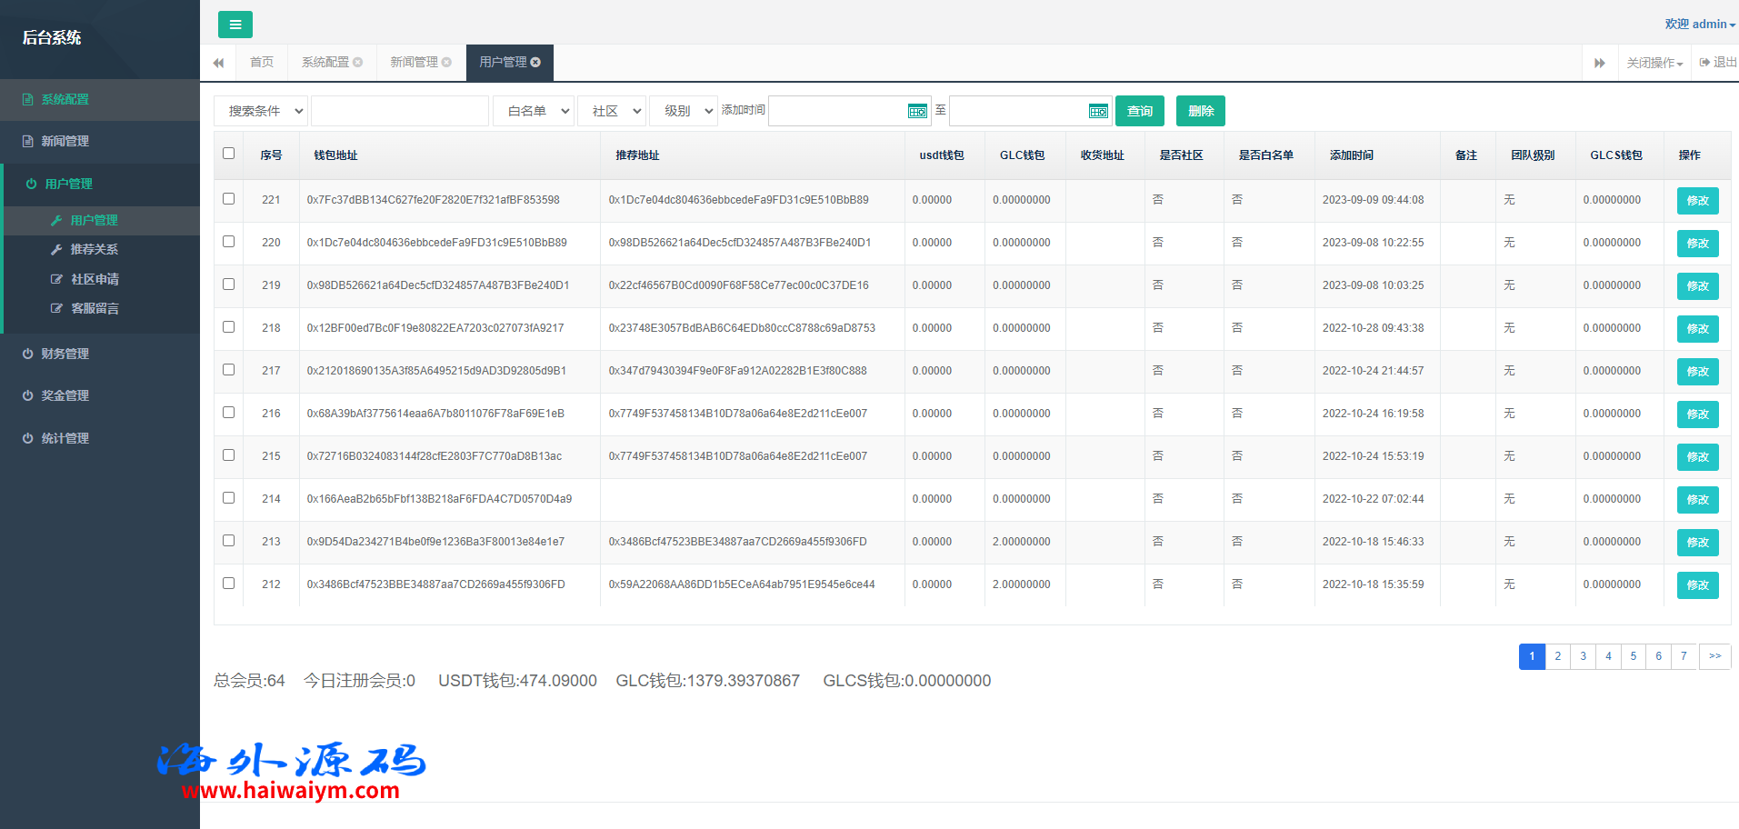
Task: Click the green hamburger menu toggle icon
Action: 235,25
